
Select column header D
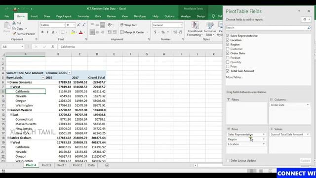[x=97, y=54]
